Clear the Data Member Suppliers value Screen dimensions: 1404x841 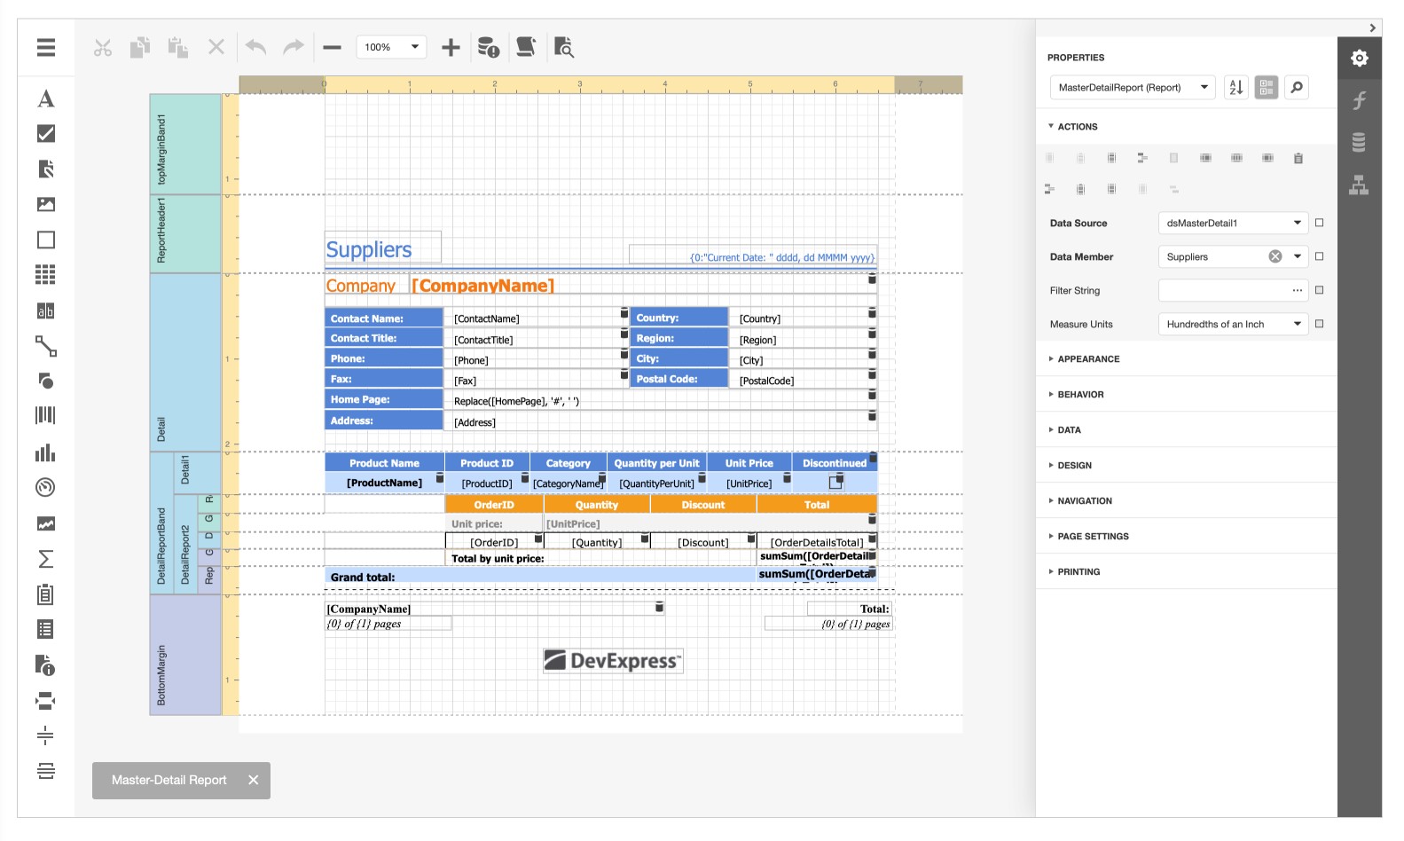[x=1275, y=257]
